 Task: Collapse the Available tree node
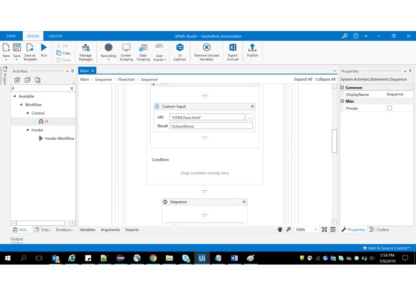pos(15,96)
